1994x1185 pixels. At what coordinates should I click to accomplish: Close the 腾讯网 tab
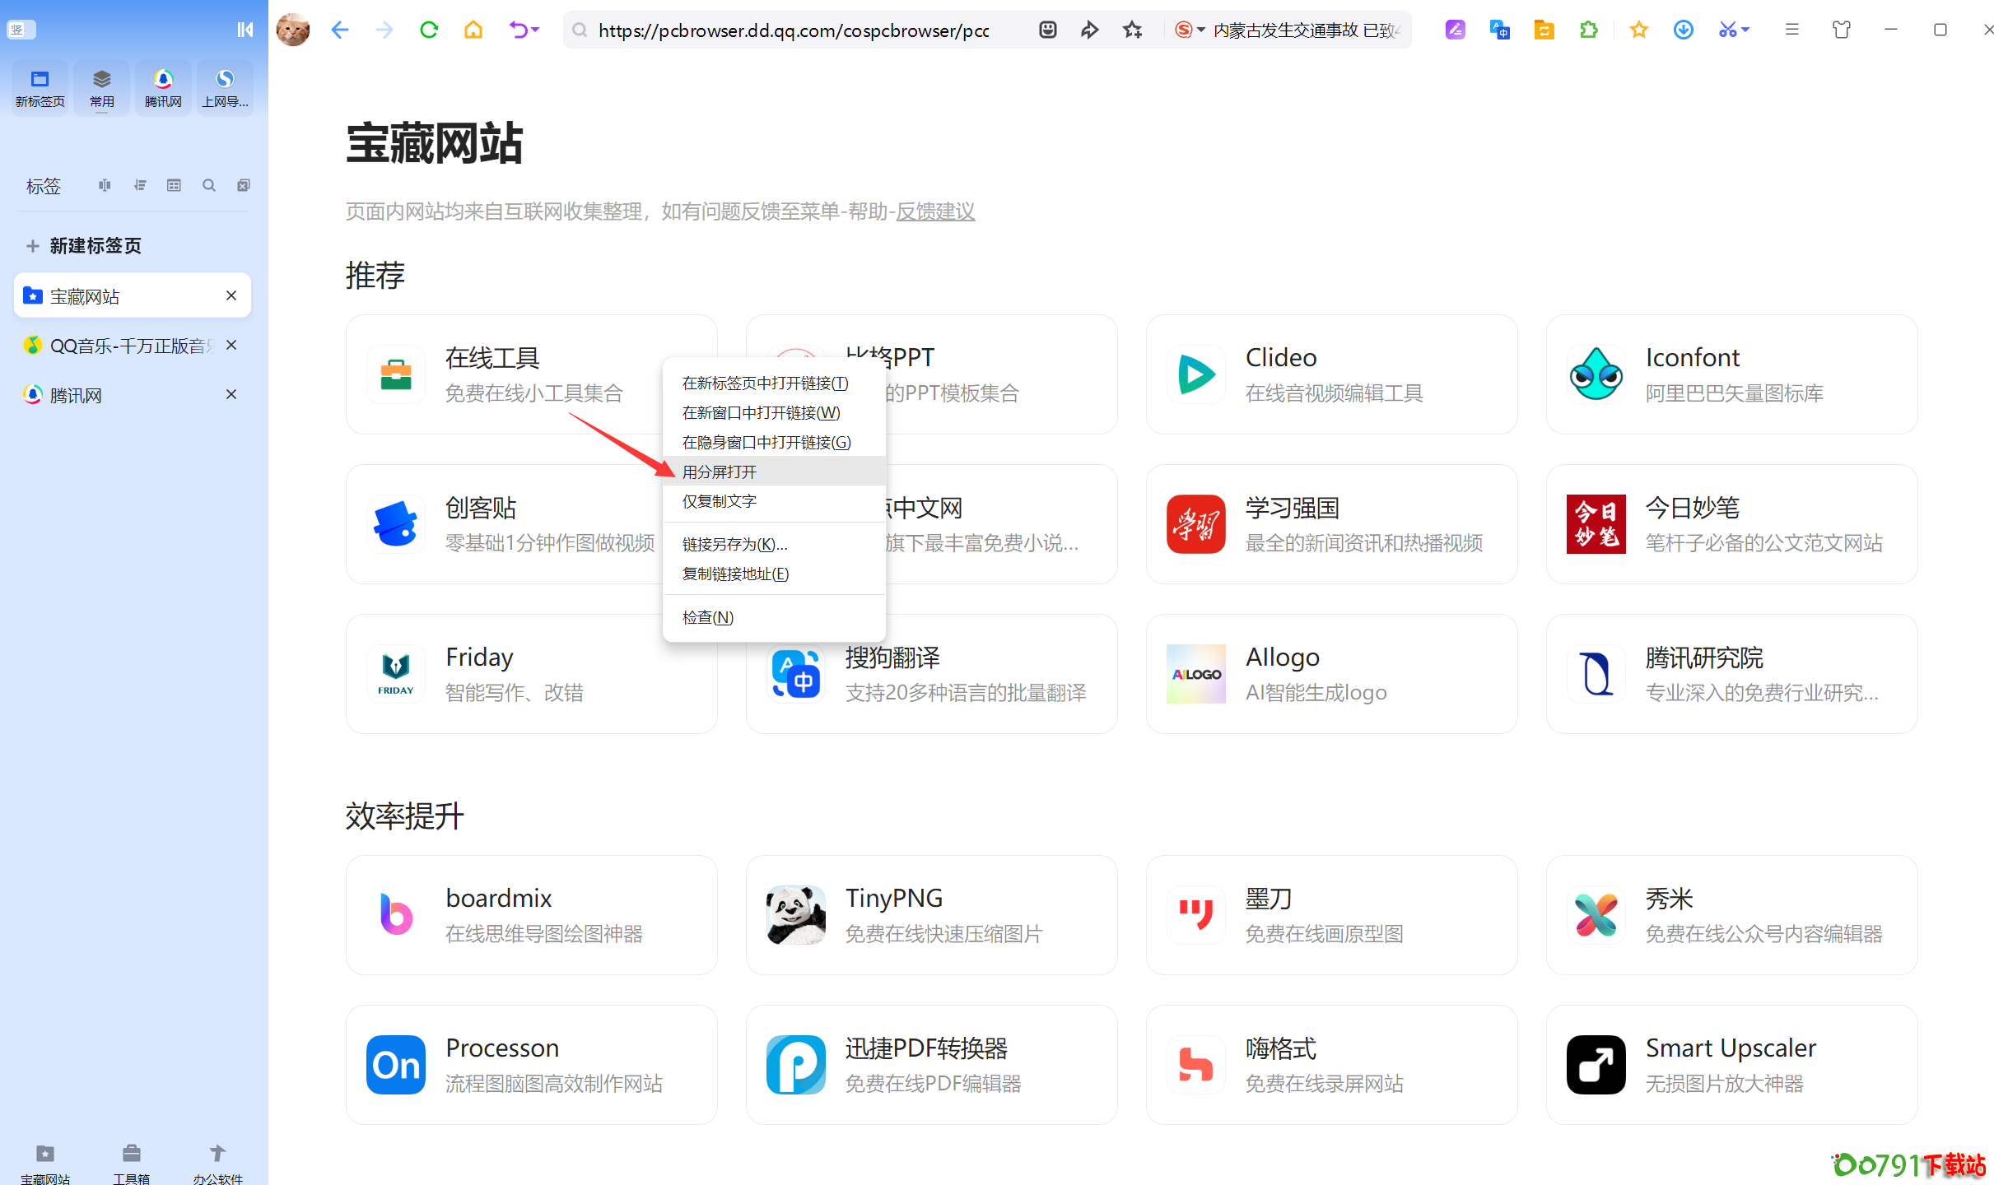(x=231, y=395)
